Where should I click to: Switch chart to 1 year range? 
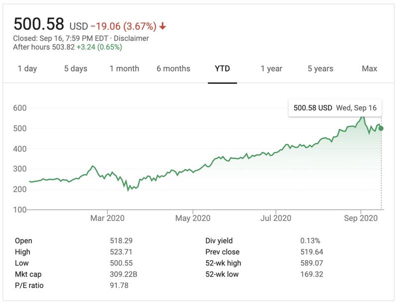tap(271, 69)
